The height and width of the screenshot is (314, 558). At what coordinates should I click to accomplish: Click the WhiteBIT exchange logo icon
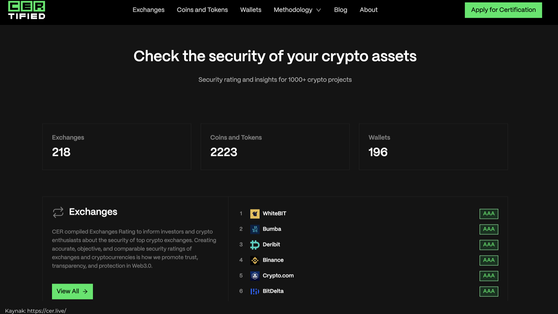pyautogui.click(x=255, y=213)
